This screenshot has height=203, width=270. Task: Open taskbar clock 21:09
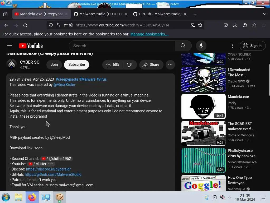tap(245, 197)
